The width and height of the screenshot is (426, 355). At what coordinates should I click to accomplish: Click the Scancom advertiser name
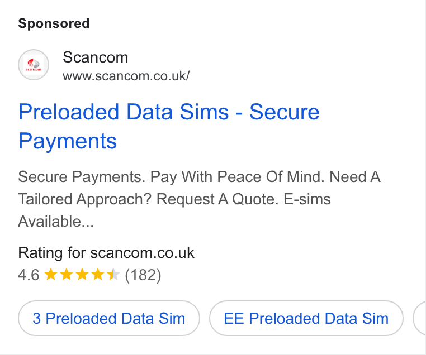click(x=96, y=57)
